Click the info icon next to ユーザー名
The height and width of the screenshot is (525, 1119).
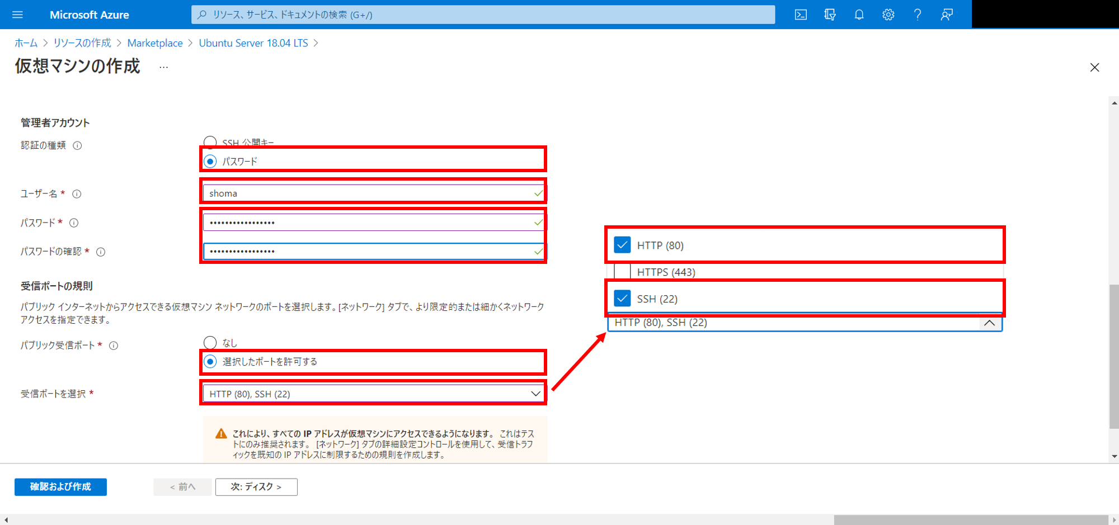click(77, 194)
